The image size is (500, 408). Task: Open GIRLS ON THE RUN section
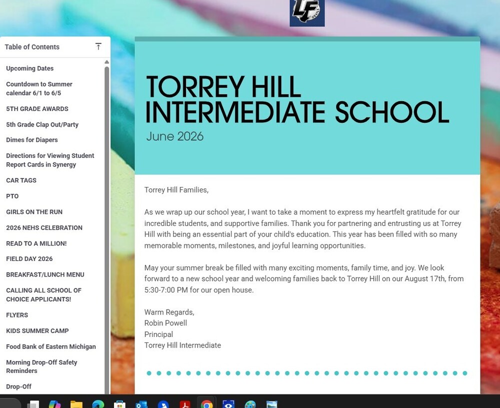click(34, 212)
